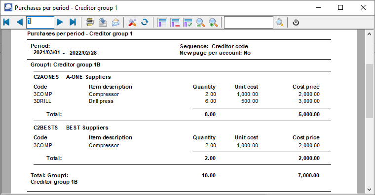Image resolution: width=375 pixels, height=195 pixels.
Task: Click 'Group1: Creditor group 1B' heading
Action: [65, 65]
